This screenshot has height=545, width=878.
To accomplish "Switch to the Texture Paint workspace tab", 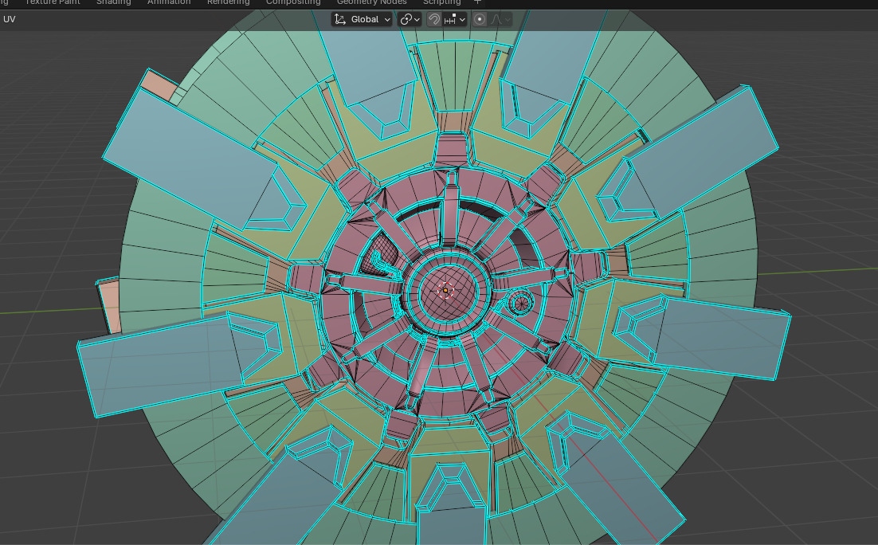I will click(x=53, y=2).
